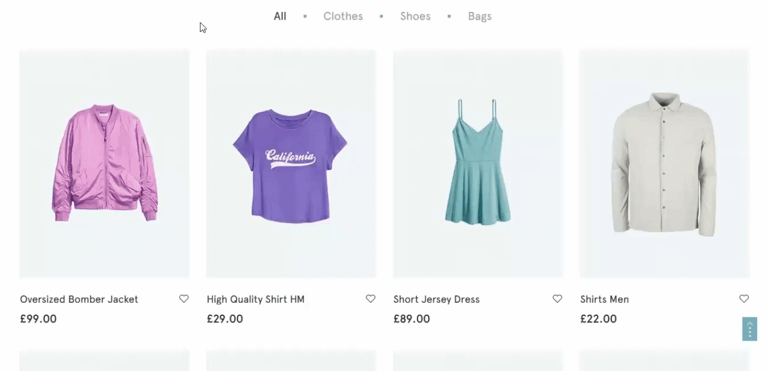Open the Oversized Bomber Jacket title link
The image size is (768, 371).
(x=79, y=299)
